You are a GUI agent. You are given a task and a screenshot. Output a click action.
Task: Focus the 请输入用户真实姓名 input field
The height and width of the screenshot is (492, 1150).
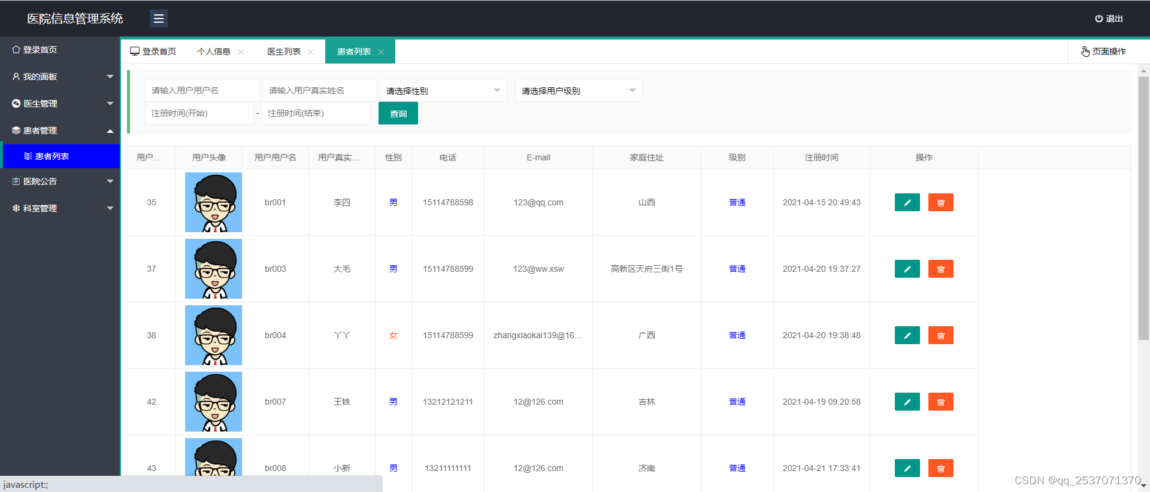click(x=320, y=90)
